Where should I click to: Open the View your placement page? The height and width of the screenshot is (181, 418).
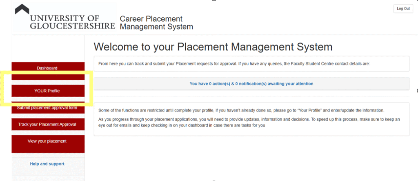coord(47,141)
